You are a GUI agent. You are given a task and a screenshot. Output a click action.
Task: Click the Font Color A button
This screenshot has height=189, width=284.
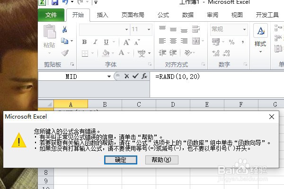122,53
